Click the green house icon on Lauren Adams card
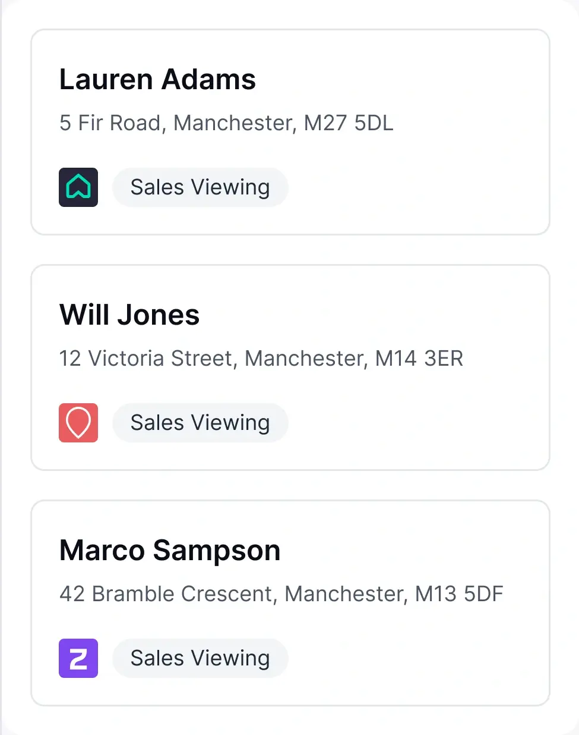The width and height of the screenshot is (579, 735). (78, 187)
